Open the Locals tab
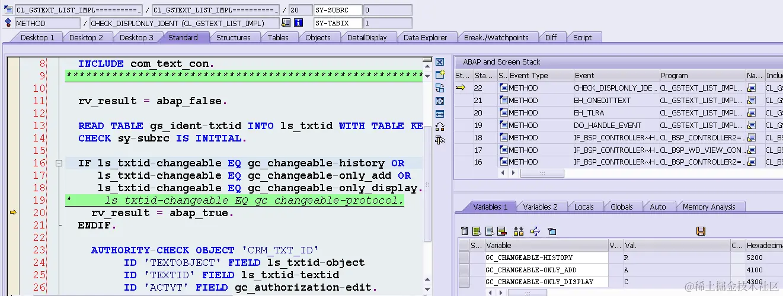This screenshot has height=296, width=783. (584, 207)
